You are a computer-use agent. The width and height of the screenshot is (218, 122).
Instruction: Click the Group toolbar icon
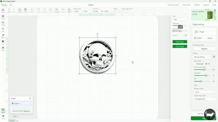[38, 10]
